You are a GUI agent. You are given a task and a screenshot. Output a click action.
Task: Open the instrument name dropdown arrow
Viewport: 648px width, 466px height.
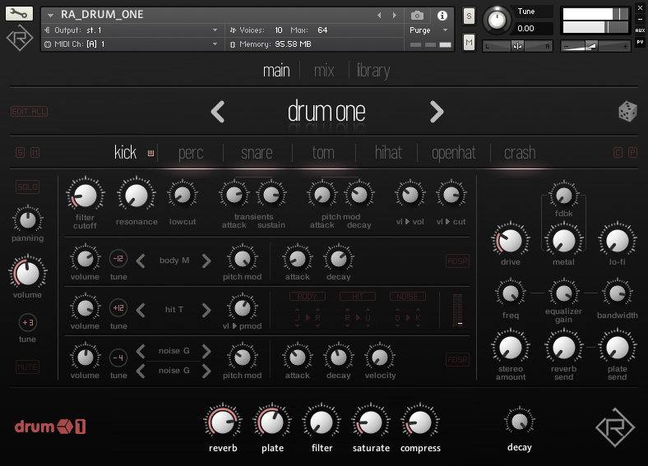pos(50,16)
